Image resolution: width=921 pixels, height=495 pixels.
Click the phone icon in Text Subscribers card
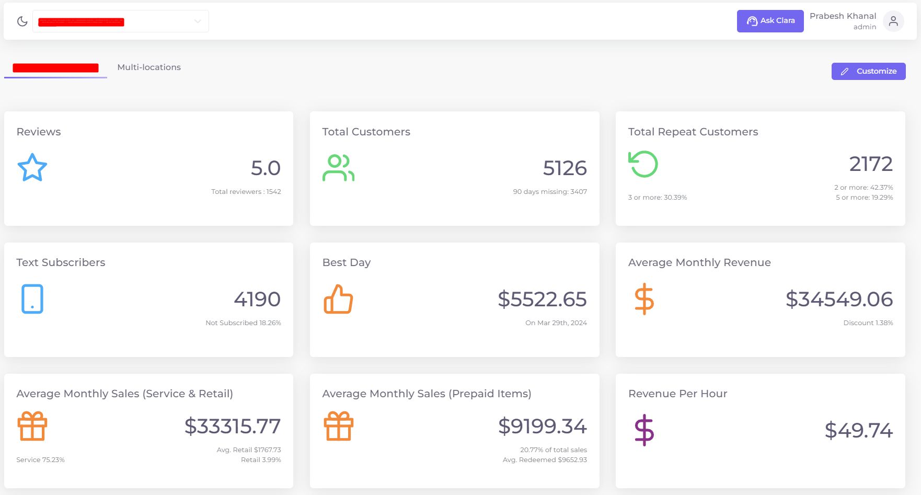pos(32,299)
